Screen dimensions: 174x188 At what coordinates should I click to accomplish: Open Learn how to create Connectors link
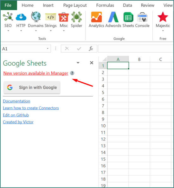31,108
